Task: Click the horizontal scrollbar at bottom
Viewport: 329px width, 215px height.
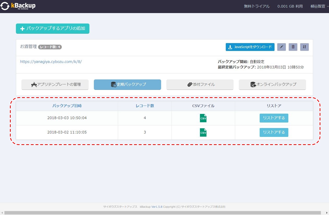Action: [x=163, y=213]
